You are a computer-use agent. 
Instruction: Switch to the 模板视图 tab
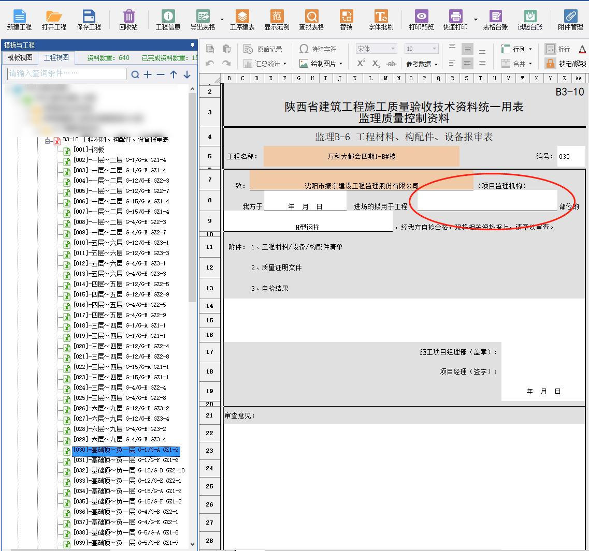(x=20, y=58)
